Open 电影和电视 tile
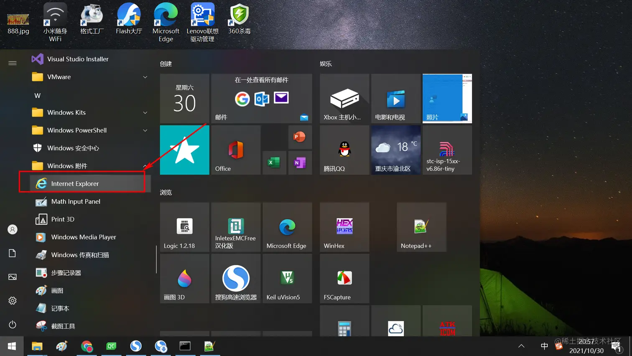The height and width of the screenshot is (356, 632). 396,99
